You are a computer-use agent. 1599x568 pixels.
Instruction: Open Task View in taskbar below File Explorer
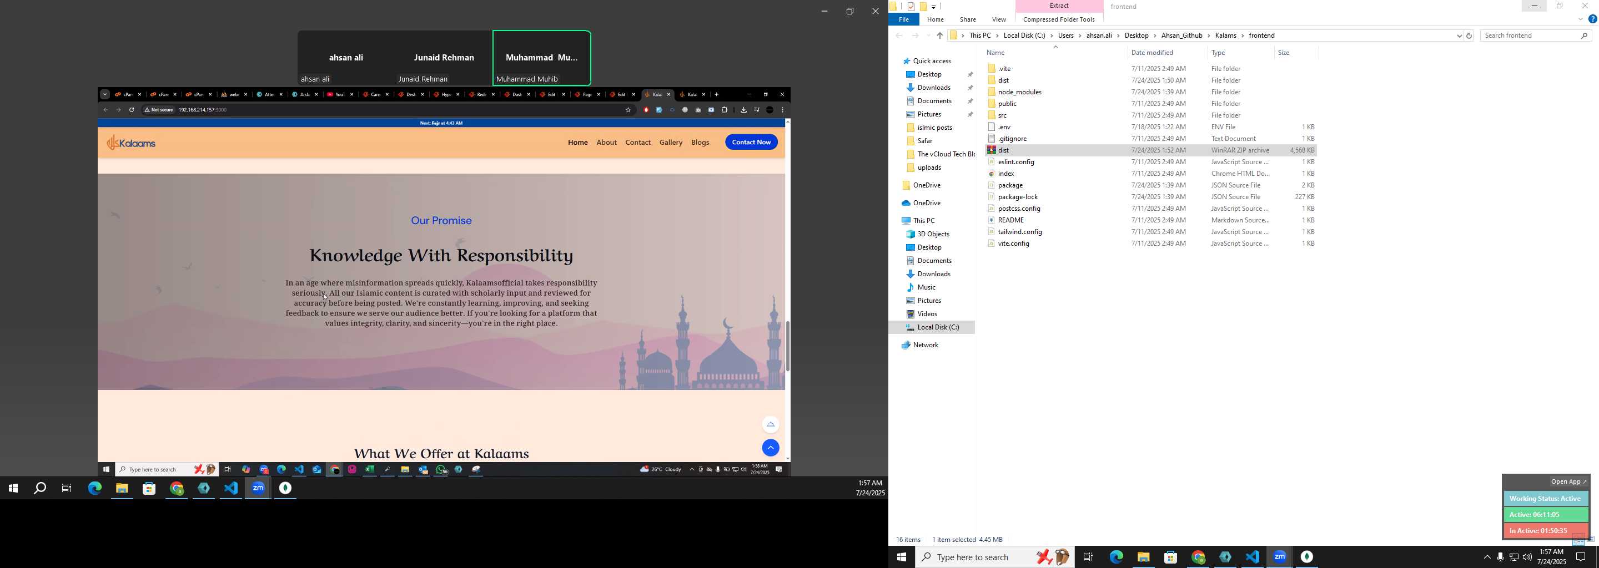pos(1088,557)
